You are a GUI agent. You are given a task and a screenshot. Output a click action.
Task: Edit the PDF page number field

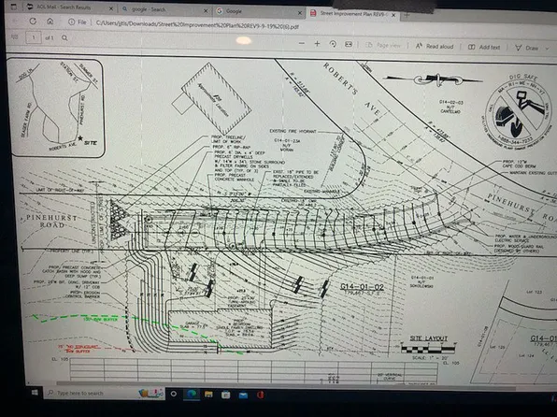click(34, 37)
